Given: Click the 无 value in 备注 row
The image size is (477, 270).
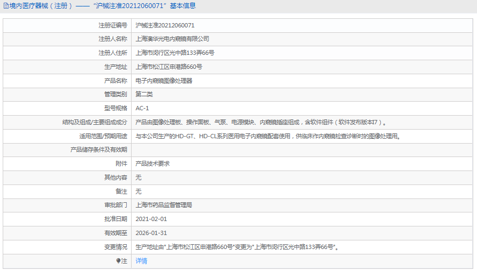Looking at the screenshot, I should (x=139, y=191).
